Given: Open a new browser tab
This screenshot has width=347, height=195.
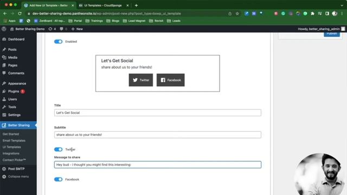Looking at the screenshot, I should pyautogui.click(x=136, y=5).
